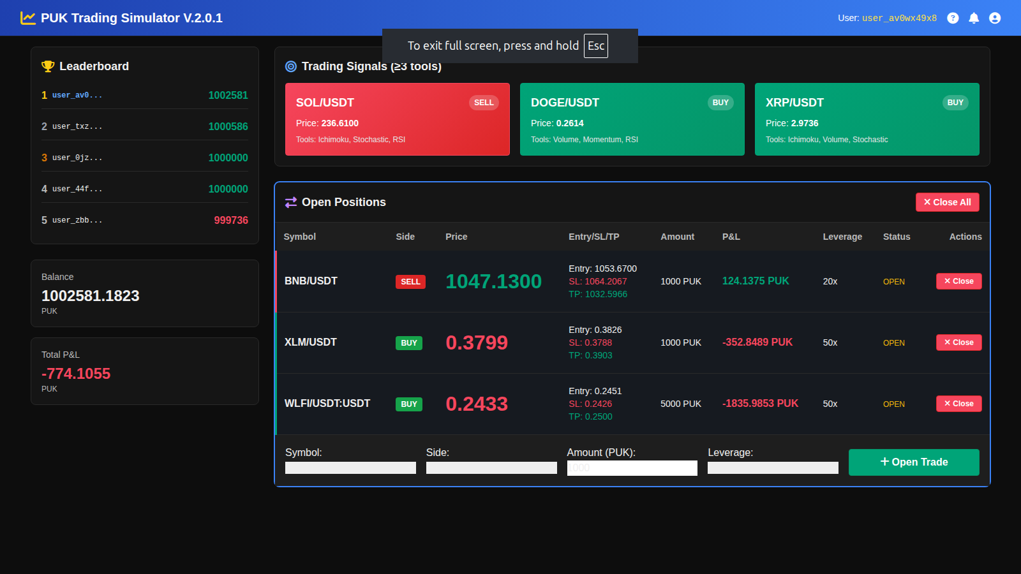Select the DOGE/USDT buy signal card
Viewport: 1021px width, 574px height.
click(632, 119)
